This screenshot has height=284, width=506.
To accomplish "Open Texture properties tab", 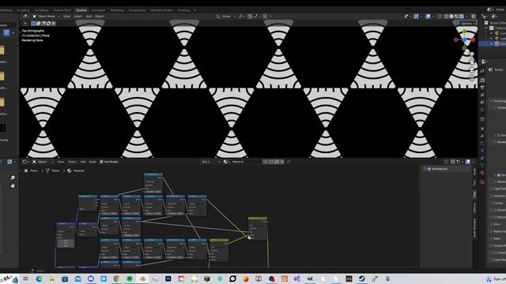I will (x=482, y=182).
